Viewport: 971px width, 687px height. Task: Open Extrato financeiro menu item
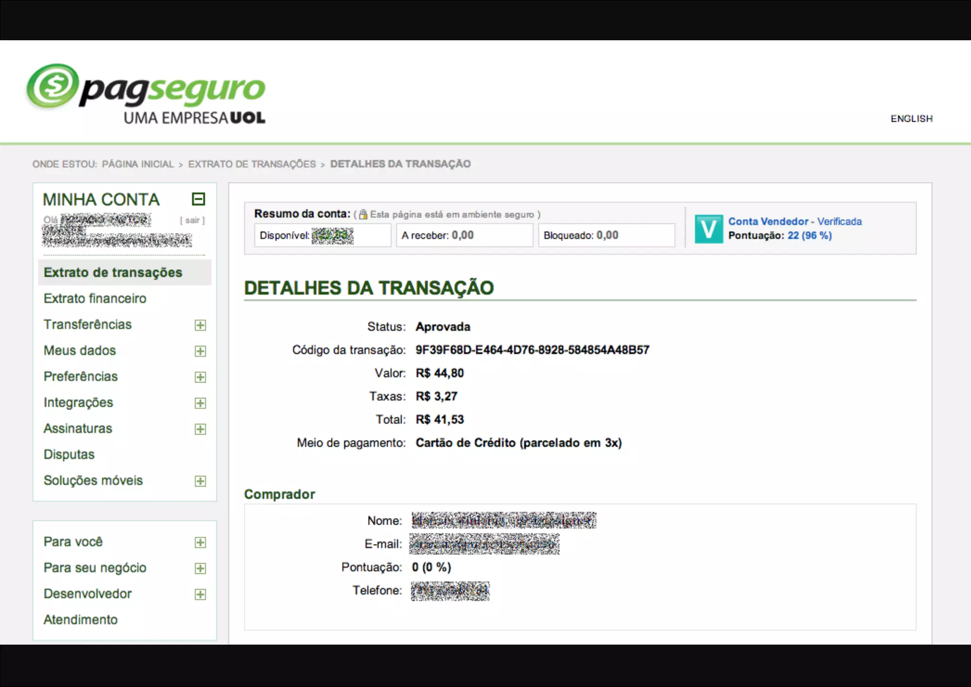[x=95, y=299]
